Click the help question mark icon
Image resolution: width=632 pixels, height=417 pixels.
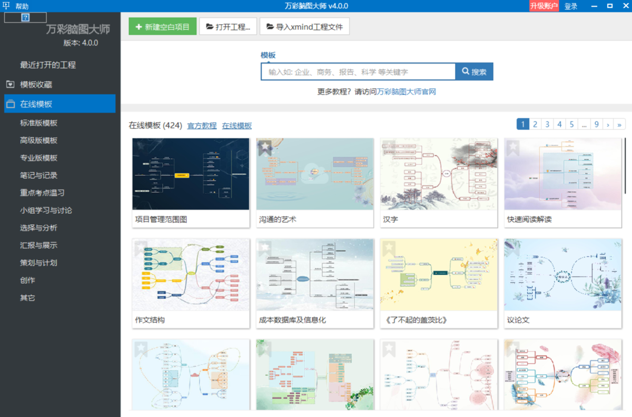(x=25, y=17)
